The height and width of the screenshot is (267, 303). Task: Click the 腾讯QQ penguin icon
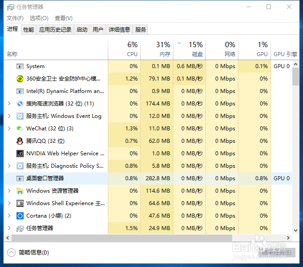pos(20,141)
